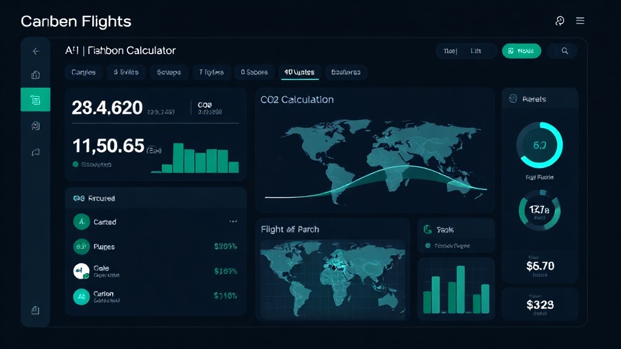Open the three-dot menu on Carted row

[233, 222]
